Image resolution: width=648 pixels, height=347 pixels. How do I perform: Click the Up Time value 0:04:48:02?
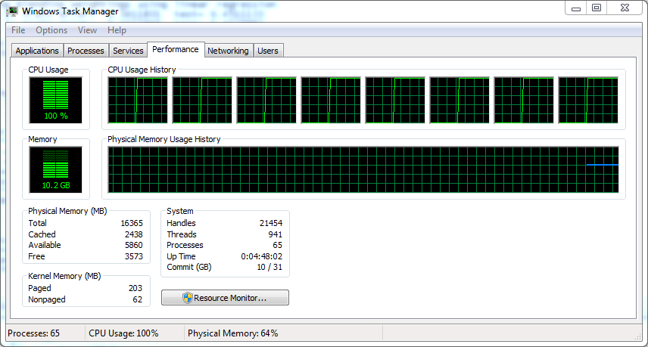pos(262,256)
